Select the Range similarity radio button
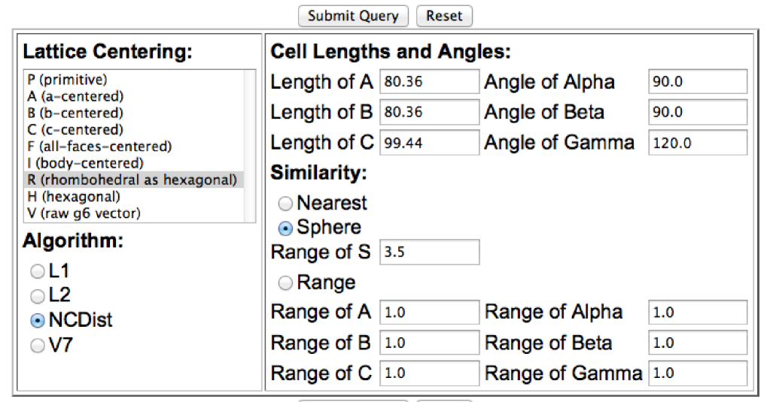773x402 pixels. click(x=285, y=283)
